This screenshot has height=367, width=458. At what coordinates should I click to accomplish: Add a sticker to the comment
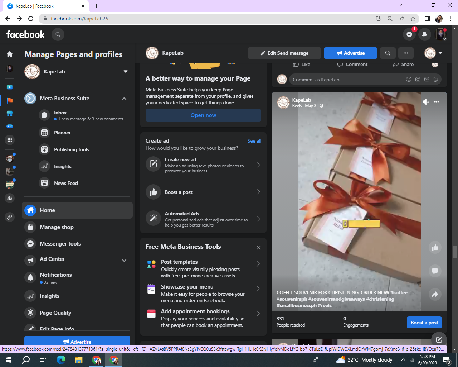pyautogui.click(x=436, y=79)
